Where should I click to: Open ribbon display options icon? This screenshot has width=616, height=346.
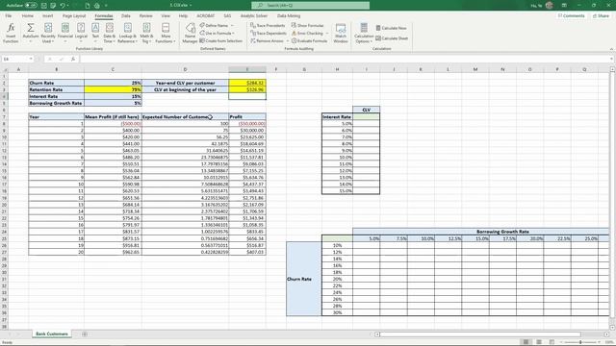coord(564,6)
